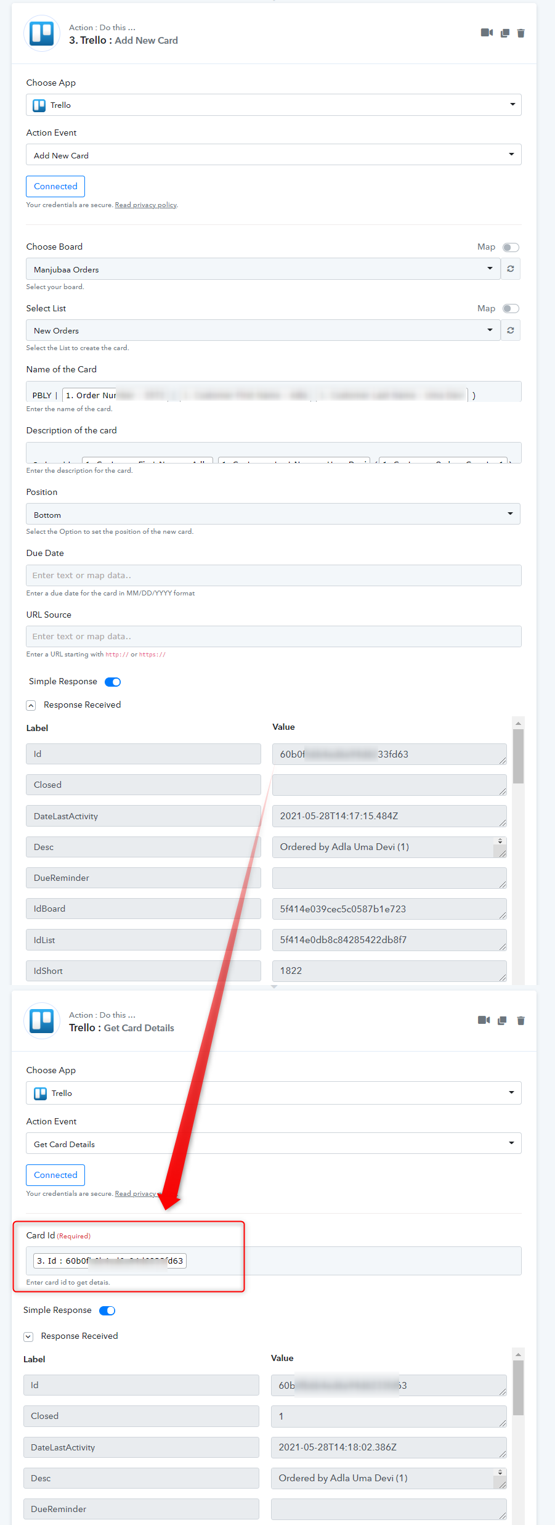Toggle Map switch for Select List

coord(511,308)
